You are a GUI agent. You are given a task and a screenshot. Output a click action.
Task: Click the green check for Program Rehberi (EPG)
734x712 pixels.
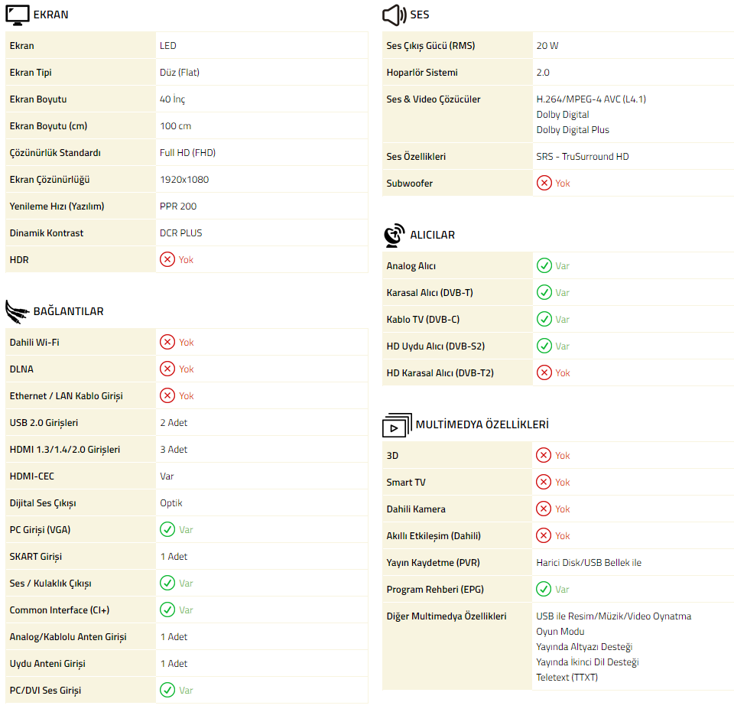click(x=544, y=589)
